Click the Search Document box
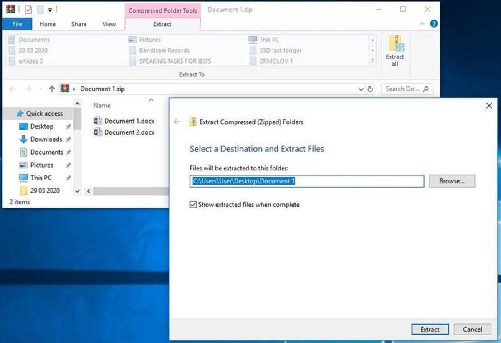Image resolution: width=501 pixels, height=343 pixels. pos(407,89)
